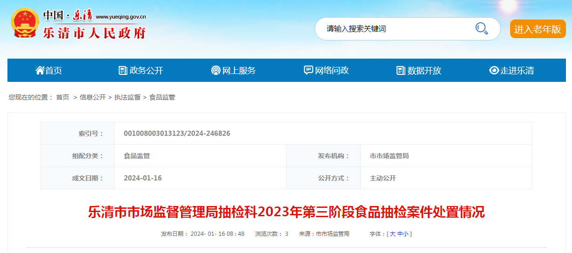Open the 网上服务 navigation menu

pos(239,70)
